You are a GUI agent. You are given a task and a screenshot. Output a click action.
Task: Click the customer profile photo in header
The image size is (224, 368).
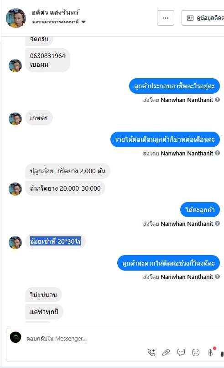pyautogui.click(x=16, y=18)
